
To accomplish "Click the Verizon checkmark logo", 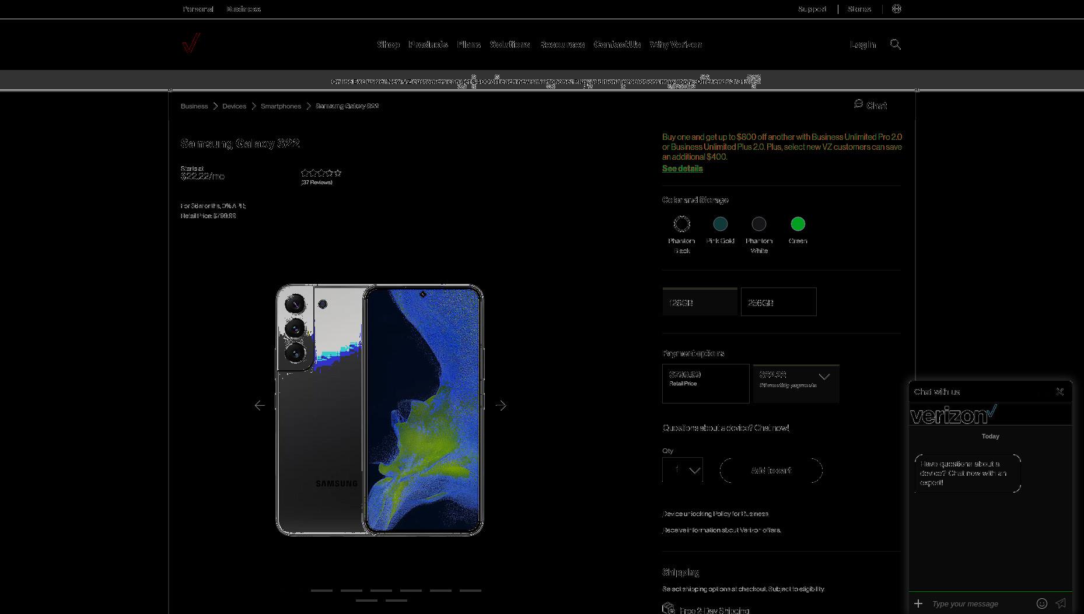I will point(191,43).
